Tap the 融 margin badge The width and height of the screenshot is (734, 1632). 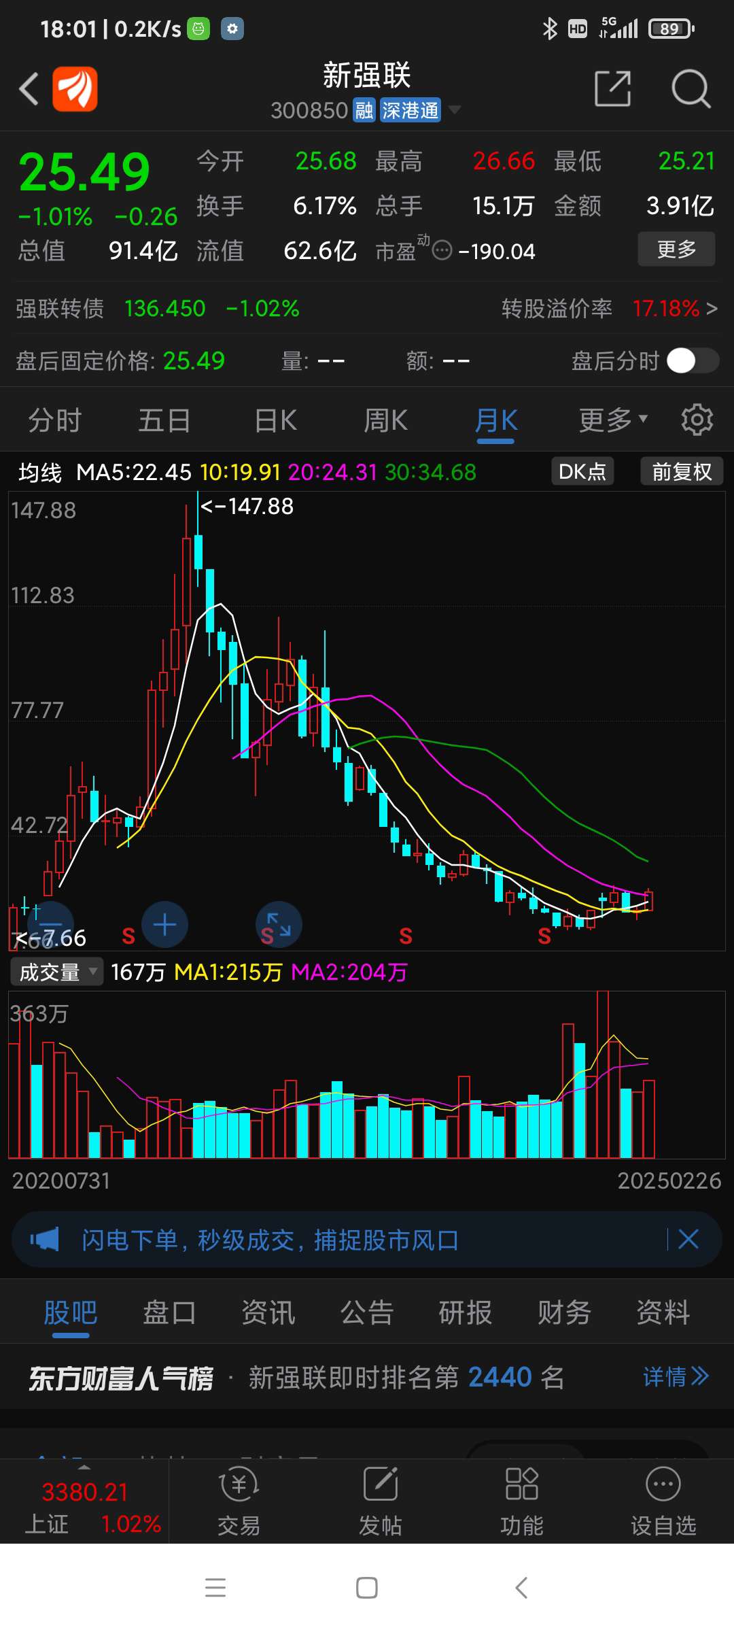(364, 110)
